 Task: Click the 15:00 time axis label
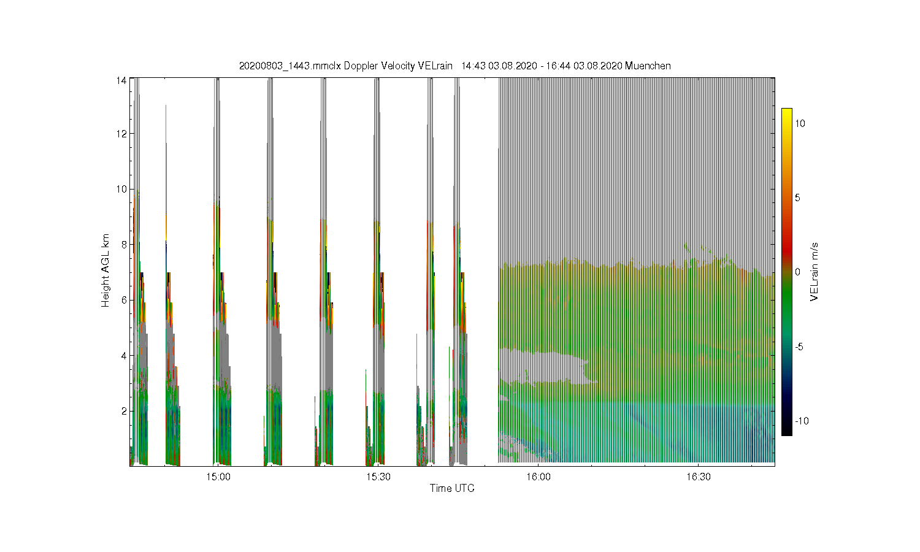click(x=218, y=477)
